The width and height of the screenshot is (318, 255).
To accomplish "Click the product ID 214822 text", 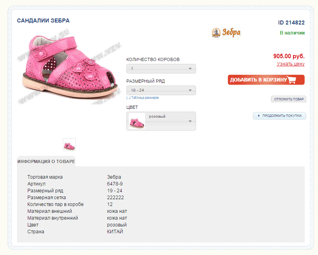I will (x=291, y=23).
